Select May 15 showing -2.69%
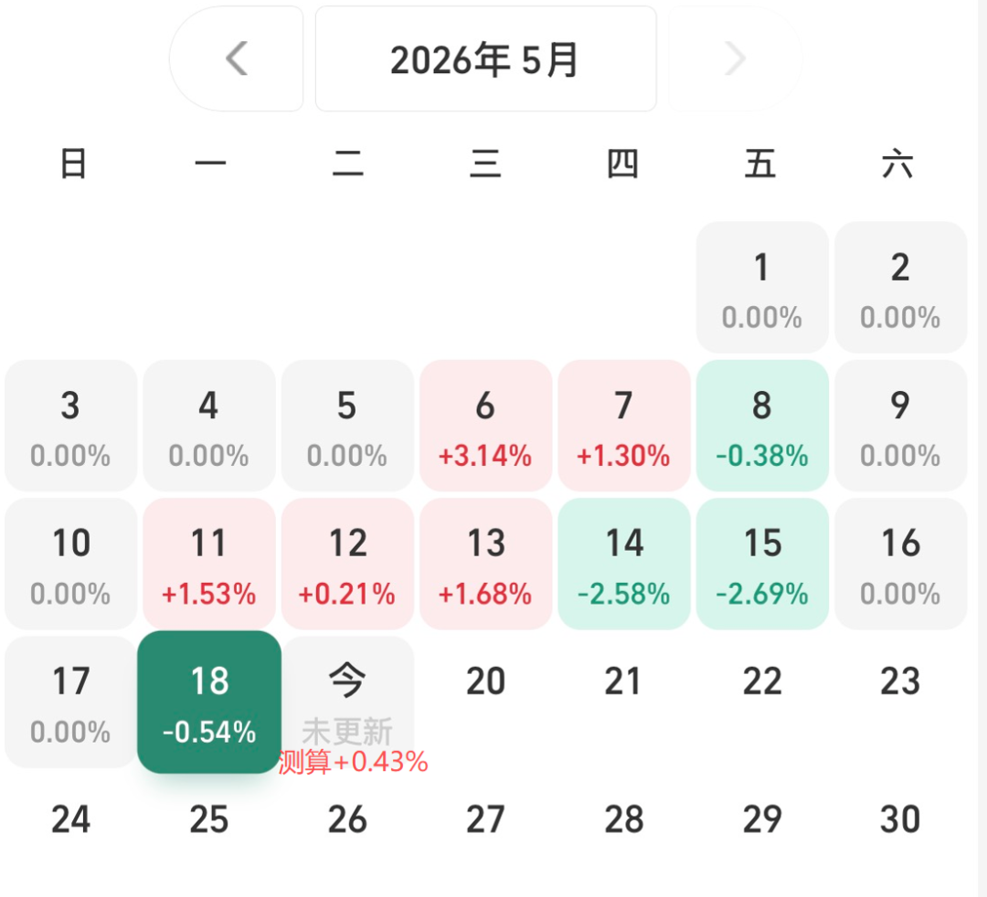Screen dimensions: 987x897 tap(762, 565)
